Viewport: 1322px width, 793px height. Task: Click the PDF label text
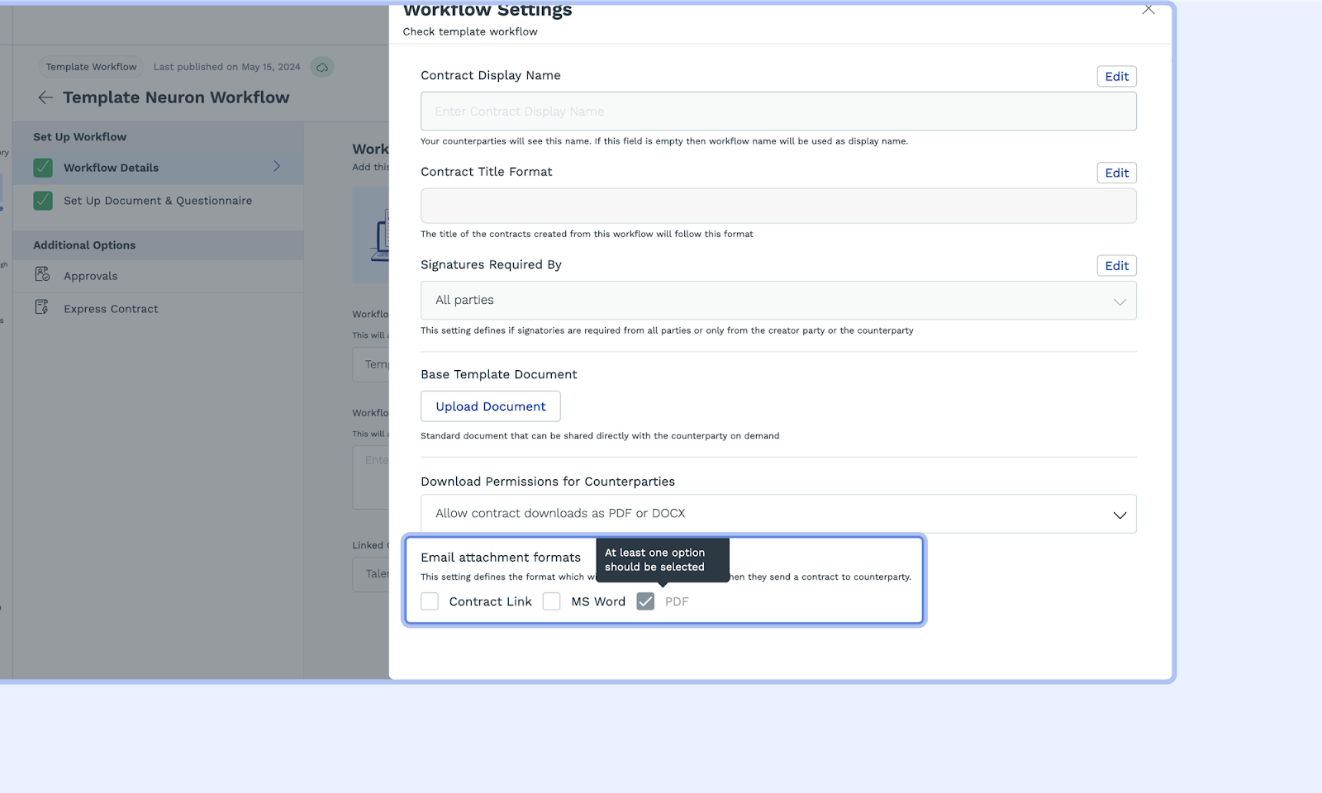[677, 601]
